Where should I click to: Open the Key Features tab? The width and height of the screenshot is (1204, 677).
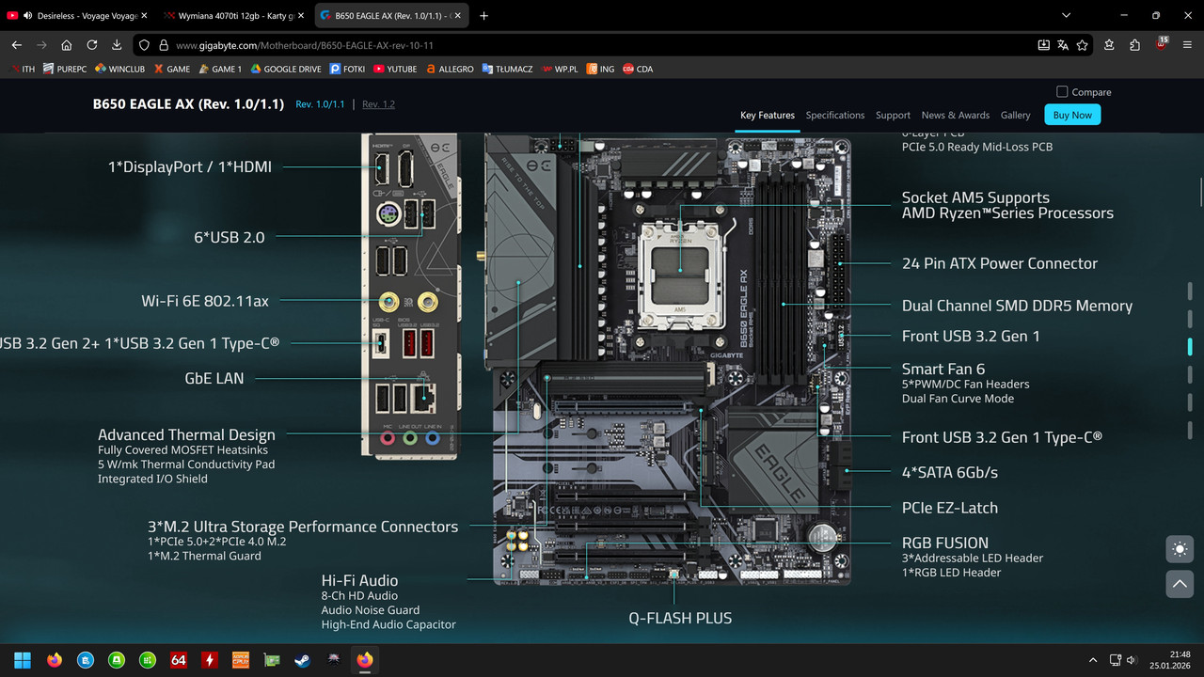768,116
